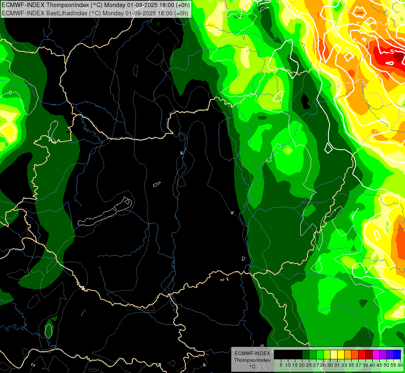405x373 pixels.
Task: Click legend tick value 20
Action: (302, 365)
